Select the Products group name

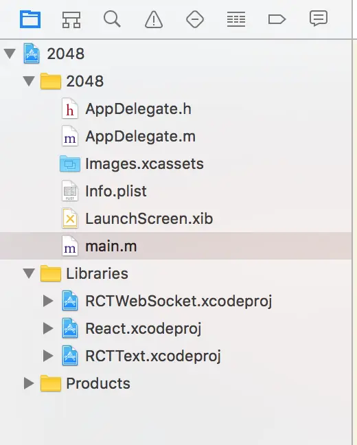point(98,383)
